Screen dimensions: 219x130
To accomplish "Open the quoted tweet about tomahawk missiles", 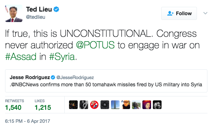I will pos(106,81).
